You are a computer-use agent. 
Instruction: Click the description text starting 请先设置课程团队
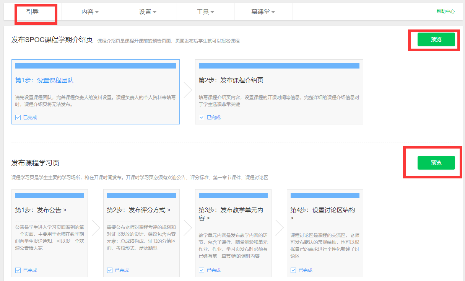point(96,101)
